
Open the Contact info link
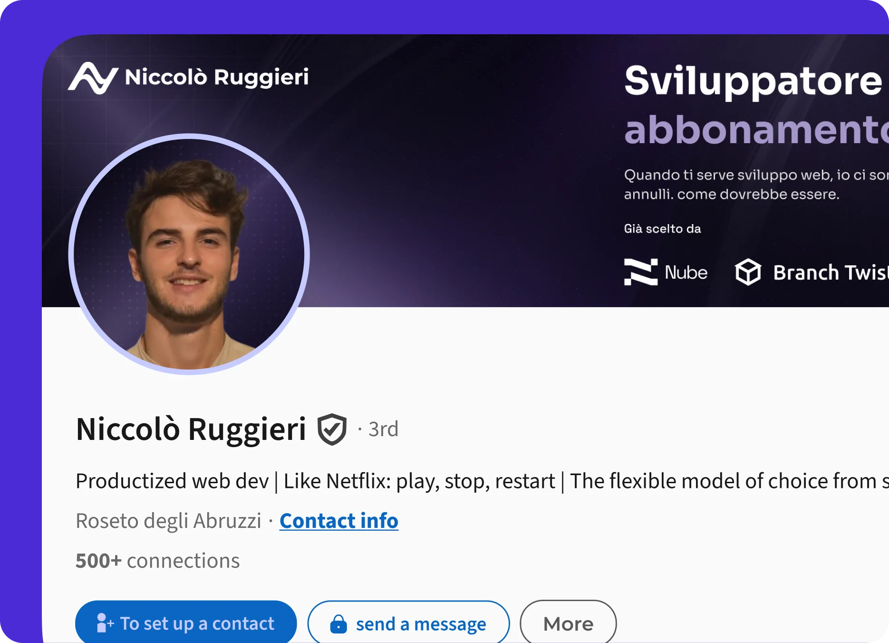click(x=339, y=521)
